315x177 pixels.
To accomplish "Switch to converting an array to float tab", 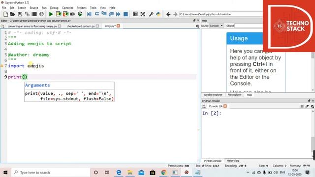I will (x=32, y=26).
